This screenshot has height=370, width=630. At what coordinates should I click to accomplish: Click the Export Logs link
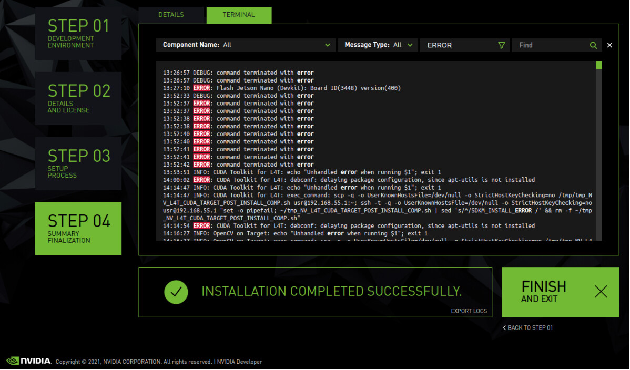469,311
